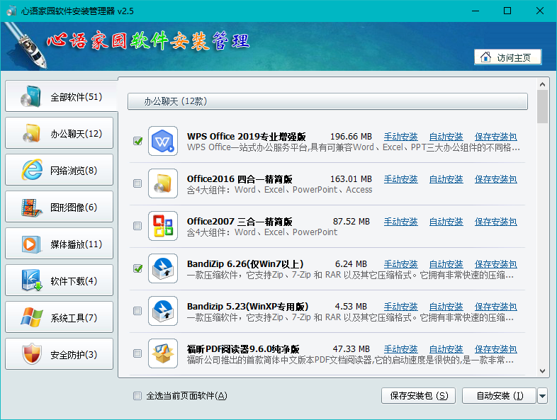The image size is (557, 420).
Task: Click the yacht logo in the banner
Action: pyautogui.click(x=27, y=45)
